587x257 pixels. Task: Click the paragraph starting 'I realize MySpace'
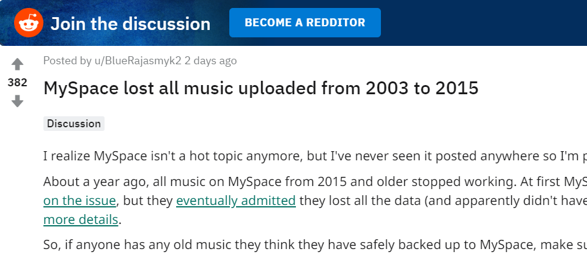pos(315,156)
